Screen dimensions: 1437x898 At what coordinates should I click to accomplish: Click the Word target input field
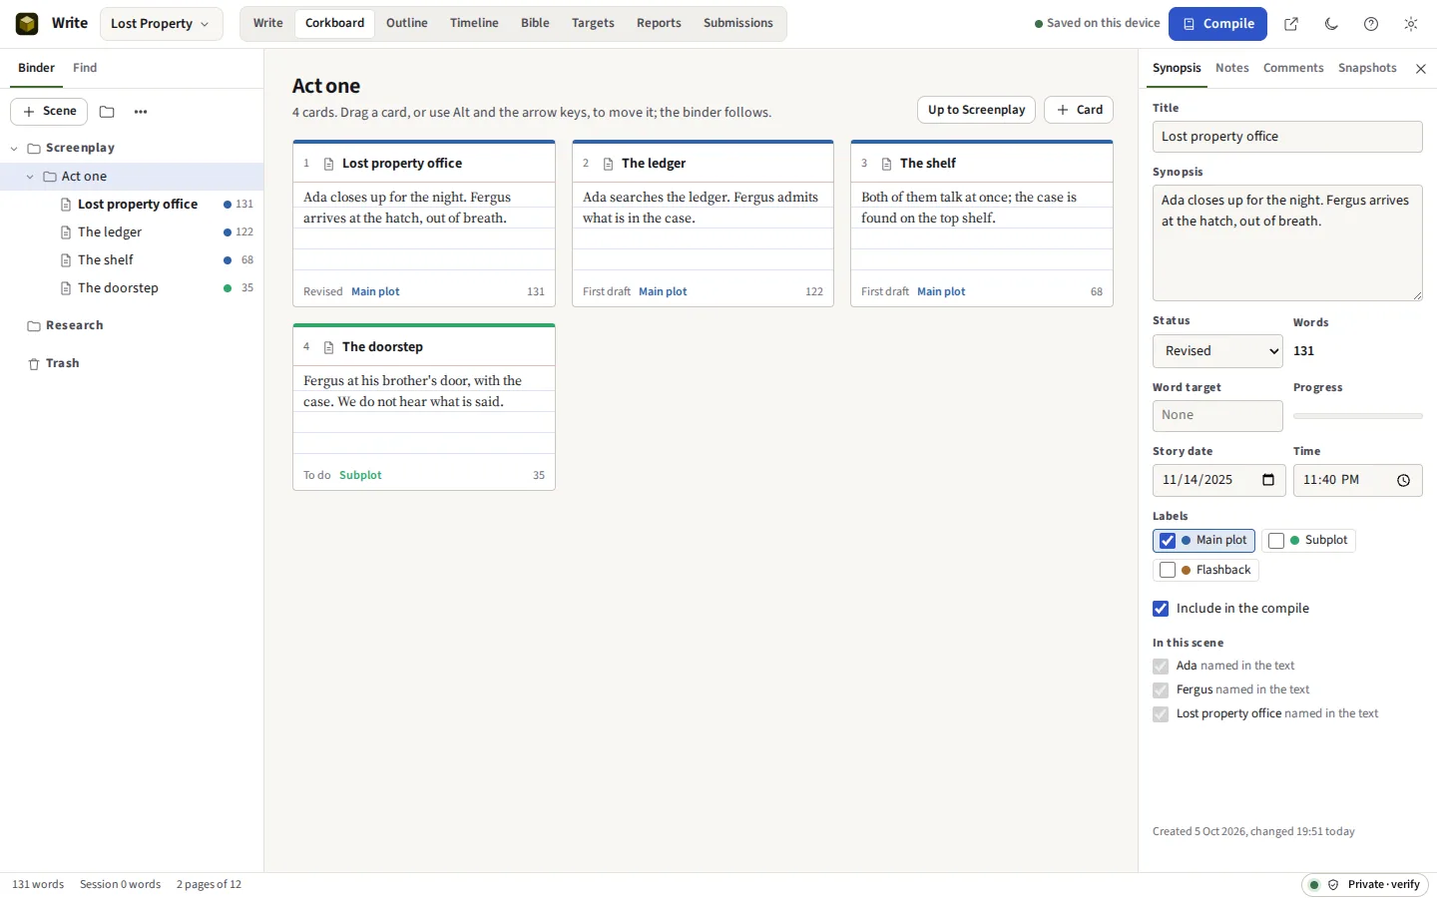click(x=1217, y=416)
